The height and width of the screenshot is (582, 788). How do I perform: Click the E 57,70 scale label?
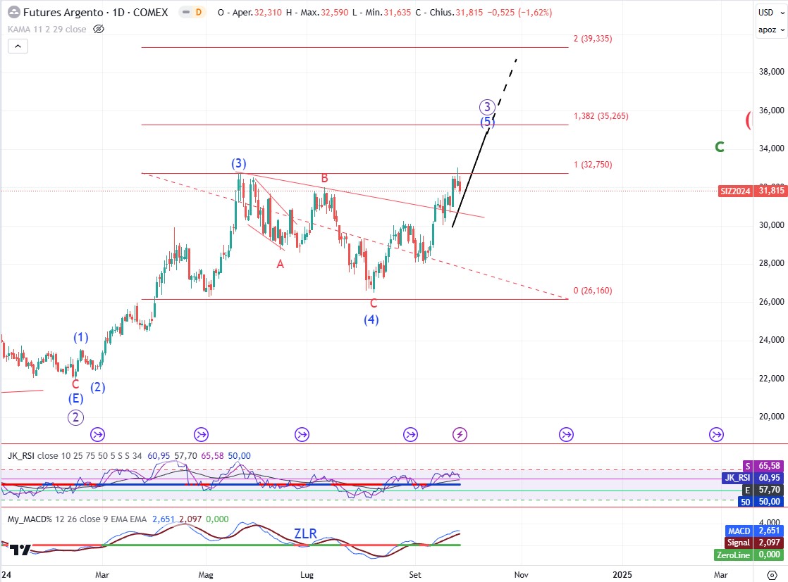pos(764,490)
